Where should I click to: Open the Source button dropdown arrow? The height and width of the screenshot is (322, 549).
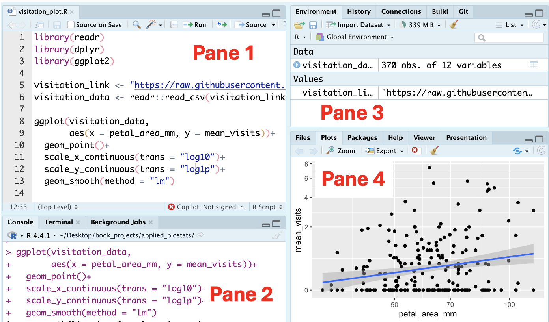(273, 25)
